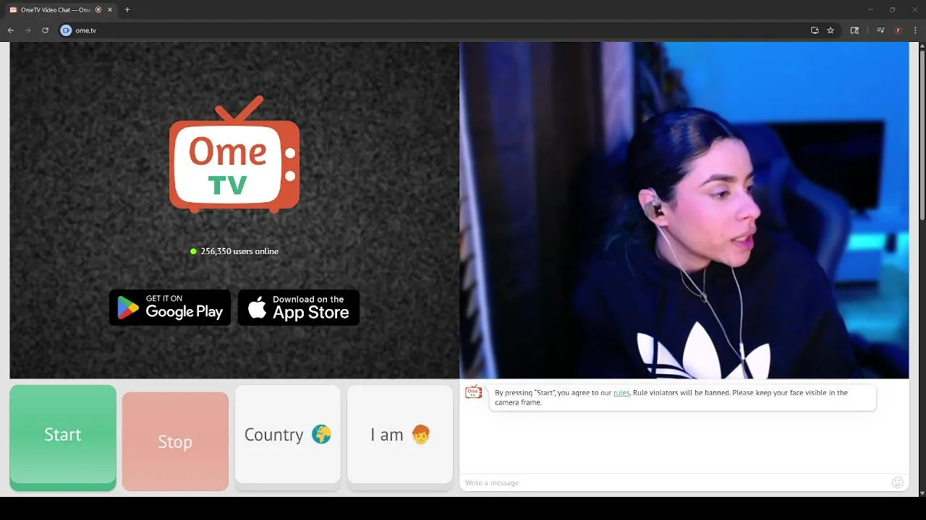Open the browser profile avatar 'y'
Viewport: 926px width, 520px height.
(x=898, y=30)
